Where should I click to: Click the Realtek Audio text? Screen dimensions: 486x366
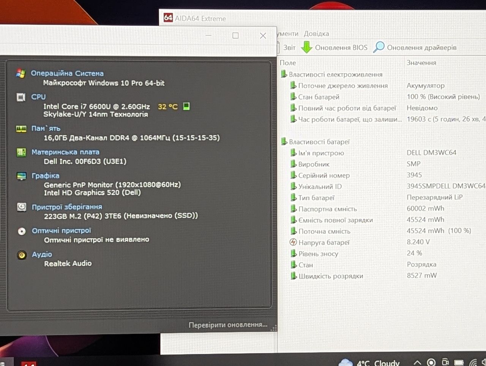click(x=68, y=263)
